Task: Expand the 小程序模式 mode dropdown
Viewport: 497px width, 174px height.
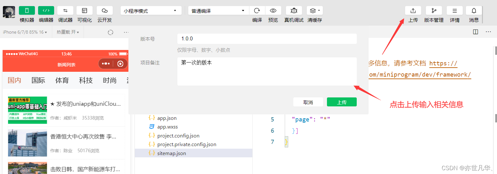Action: pos(151,11)
